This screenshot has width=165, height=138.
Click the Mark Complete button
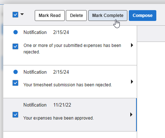pyautogui.click(x=108, y=16)
